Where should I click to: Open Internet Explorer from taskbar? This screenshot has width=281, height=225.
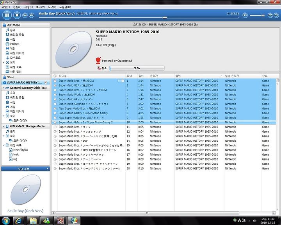point(18,221)
